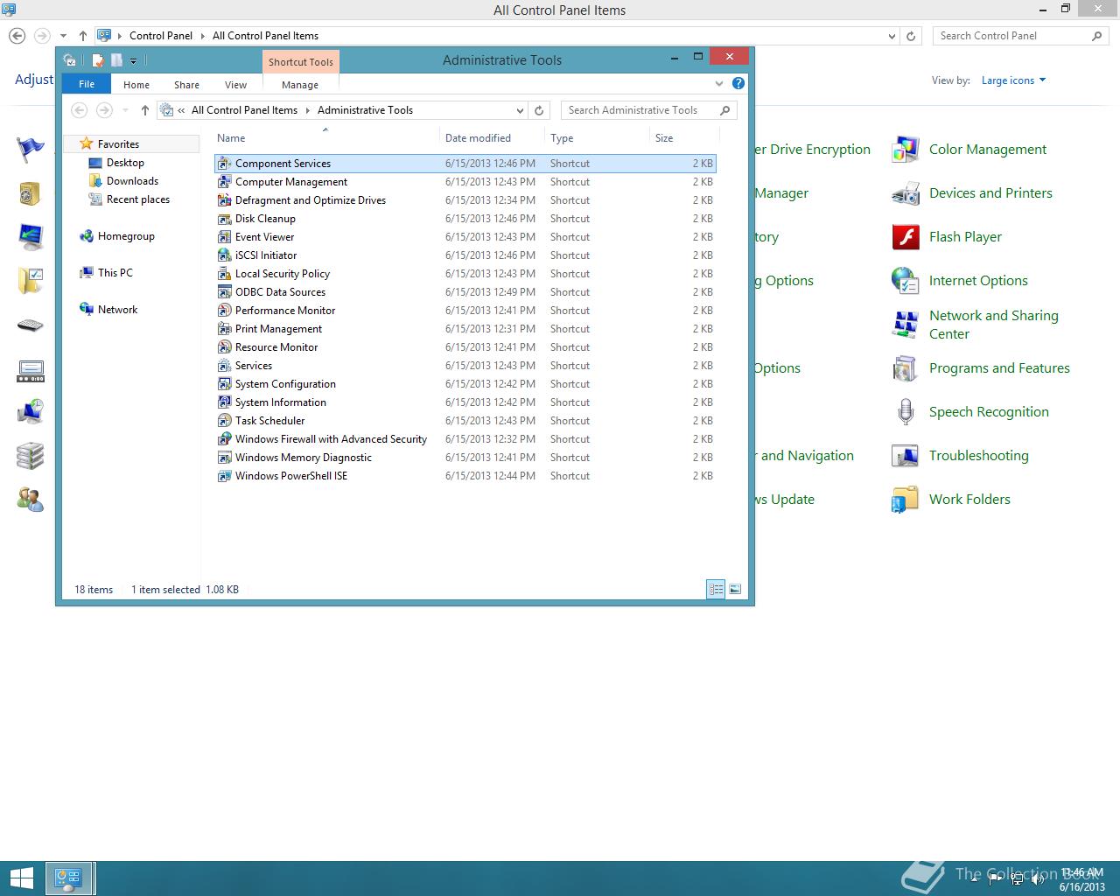1120x896 pixels.
Task: Open the Devices and Printers icon
Action: click(905, 193)
